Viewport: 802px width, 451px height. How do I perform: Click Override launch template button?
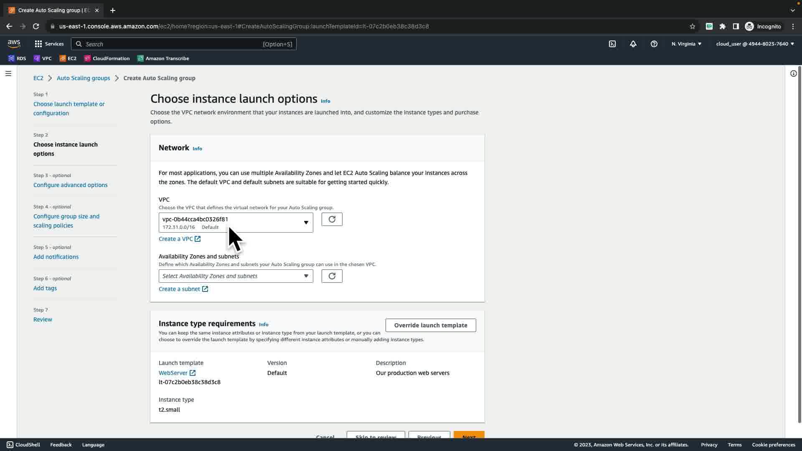[430, 325]
